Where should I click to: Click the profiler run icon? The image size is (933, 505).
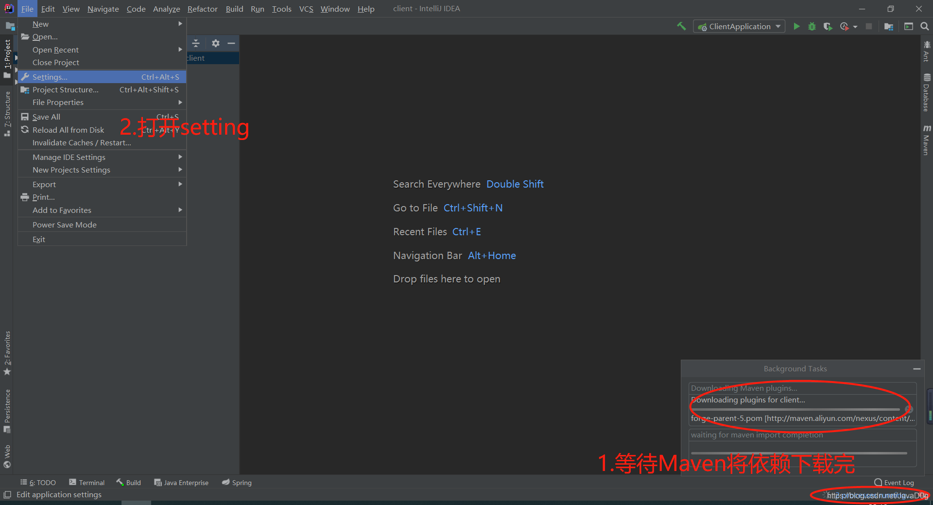845,26
